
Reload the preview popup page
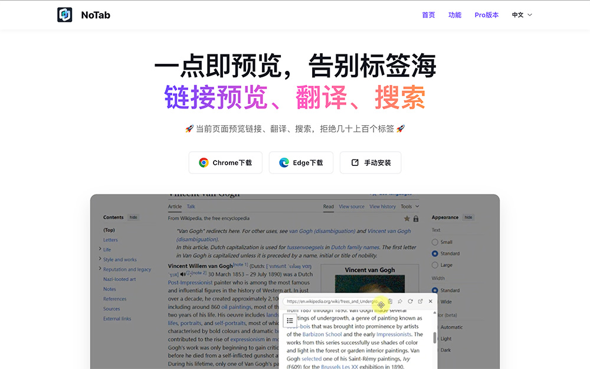point(410,301)
